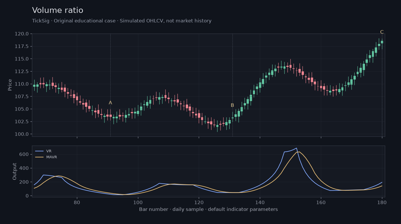Screen dimensions: 401x224
Task: Click x-axis tick label 80
Action: [x=77, y=202]
